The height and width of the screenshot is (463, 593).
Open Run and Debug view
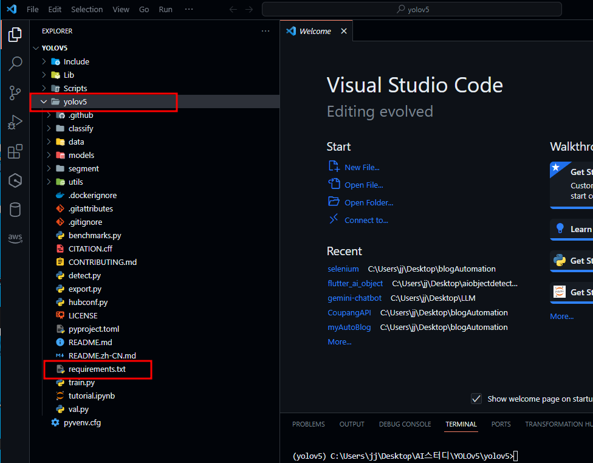(15, 122)
